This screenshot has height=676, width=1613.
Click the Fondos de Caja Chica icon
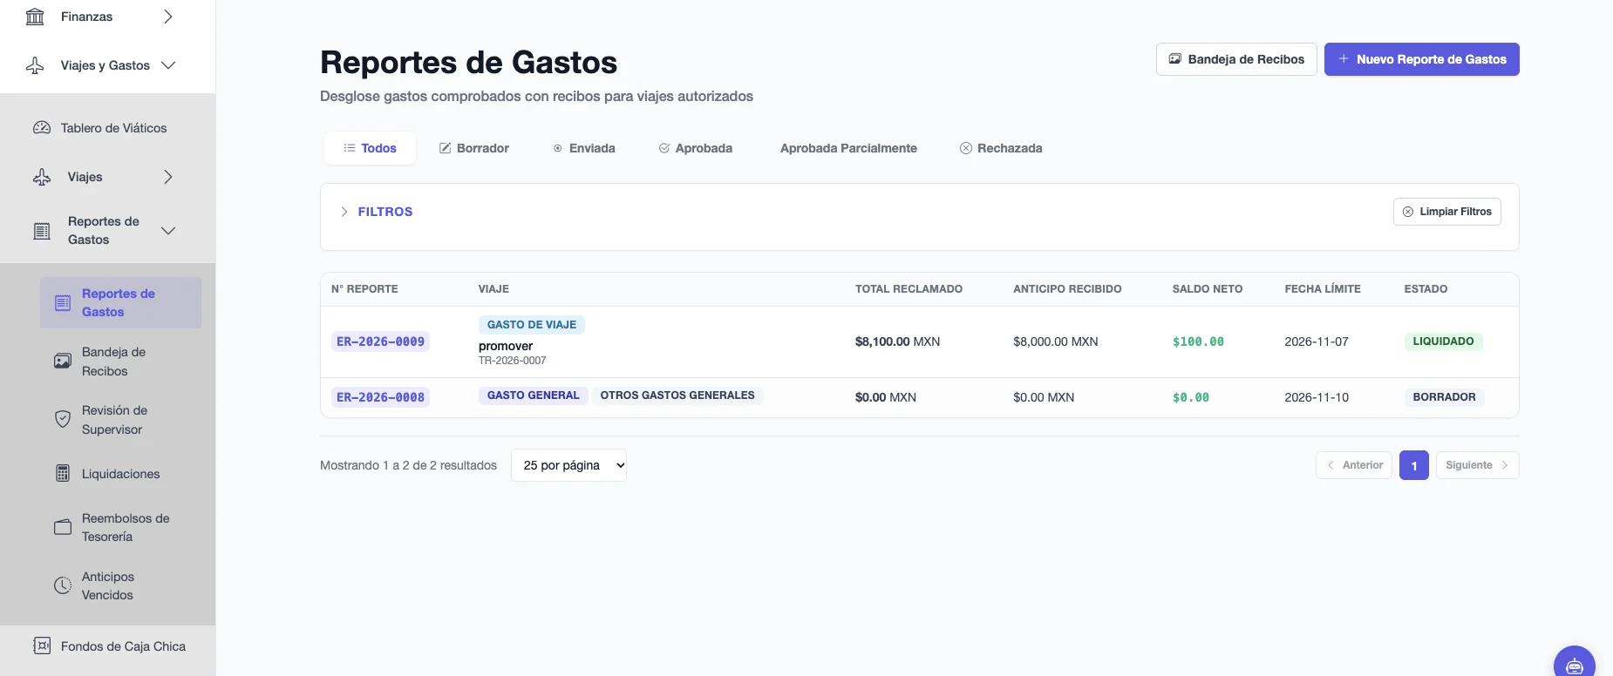point(42,646)
